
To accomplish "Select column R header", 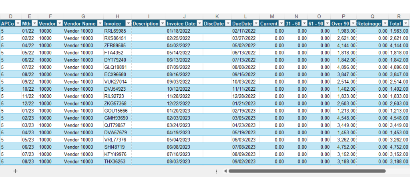I will pyautogui.click(x=399, y=16).
